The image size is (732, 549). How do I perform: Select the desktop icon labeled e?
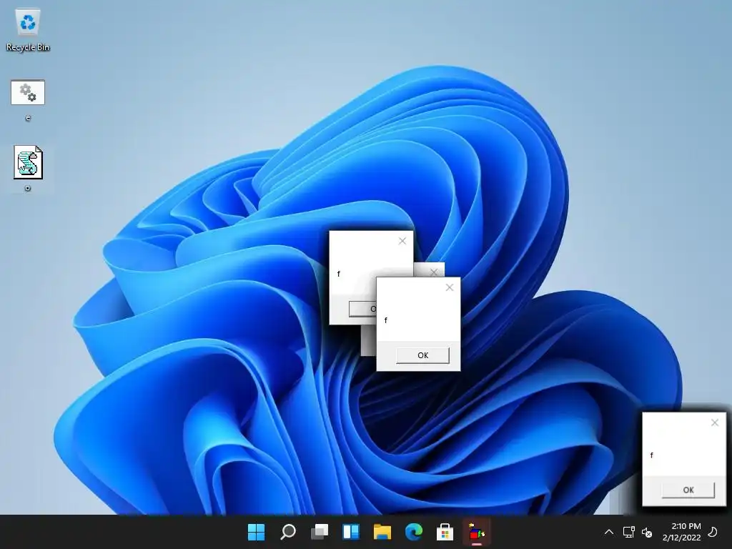pos(28,100)
